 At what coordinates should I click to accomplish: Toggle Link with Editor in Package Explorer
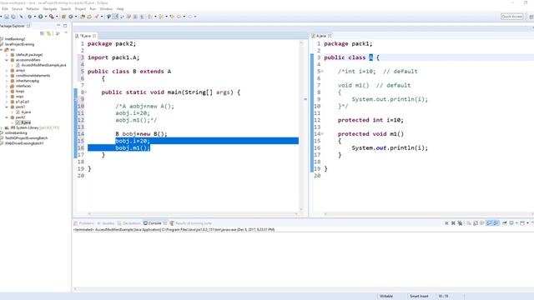coord(48,33)
